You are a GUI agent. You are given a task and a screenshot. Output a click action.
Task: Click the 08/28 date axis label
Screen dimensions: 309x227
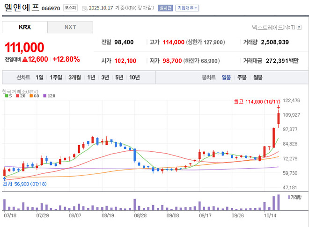pyautogui.click(x=140, y=215)
